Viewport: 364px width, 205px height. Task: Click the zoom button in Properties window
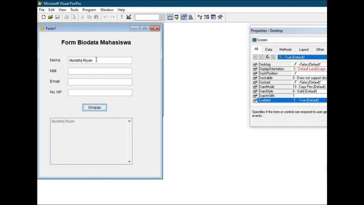click(x=273, y=57)
